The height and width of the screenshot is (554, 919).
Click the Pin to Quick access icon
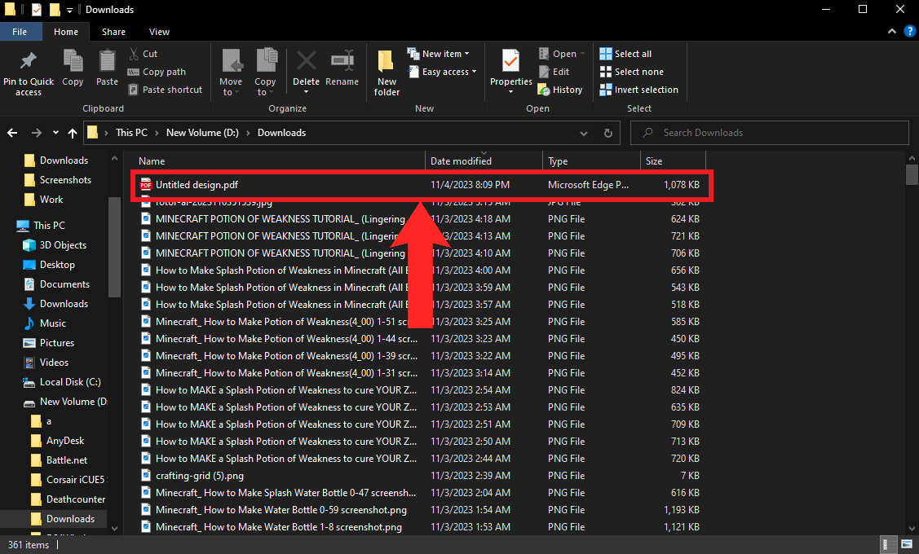pyautogui.click(x=28, y=63)
